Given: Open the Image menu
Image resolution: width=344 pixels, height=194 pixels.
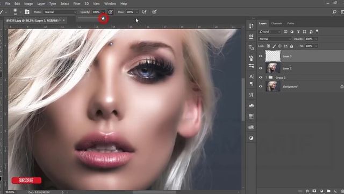Looking at the screenshot, I should tap(28, 4).
